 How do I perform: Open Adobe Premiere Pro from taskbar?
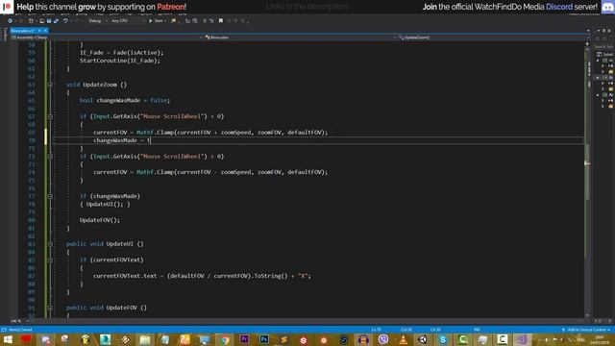244,339
